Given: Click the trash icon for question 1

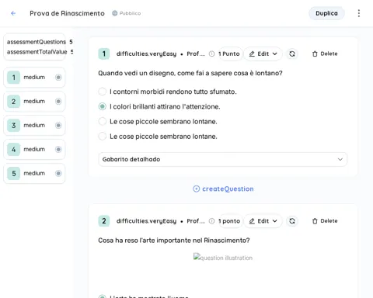Looking at the screenshot, I should (x=315, y=54).
